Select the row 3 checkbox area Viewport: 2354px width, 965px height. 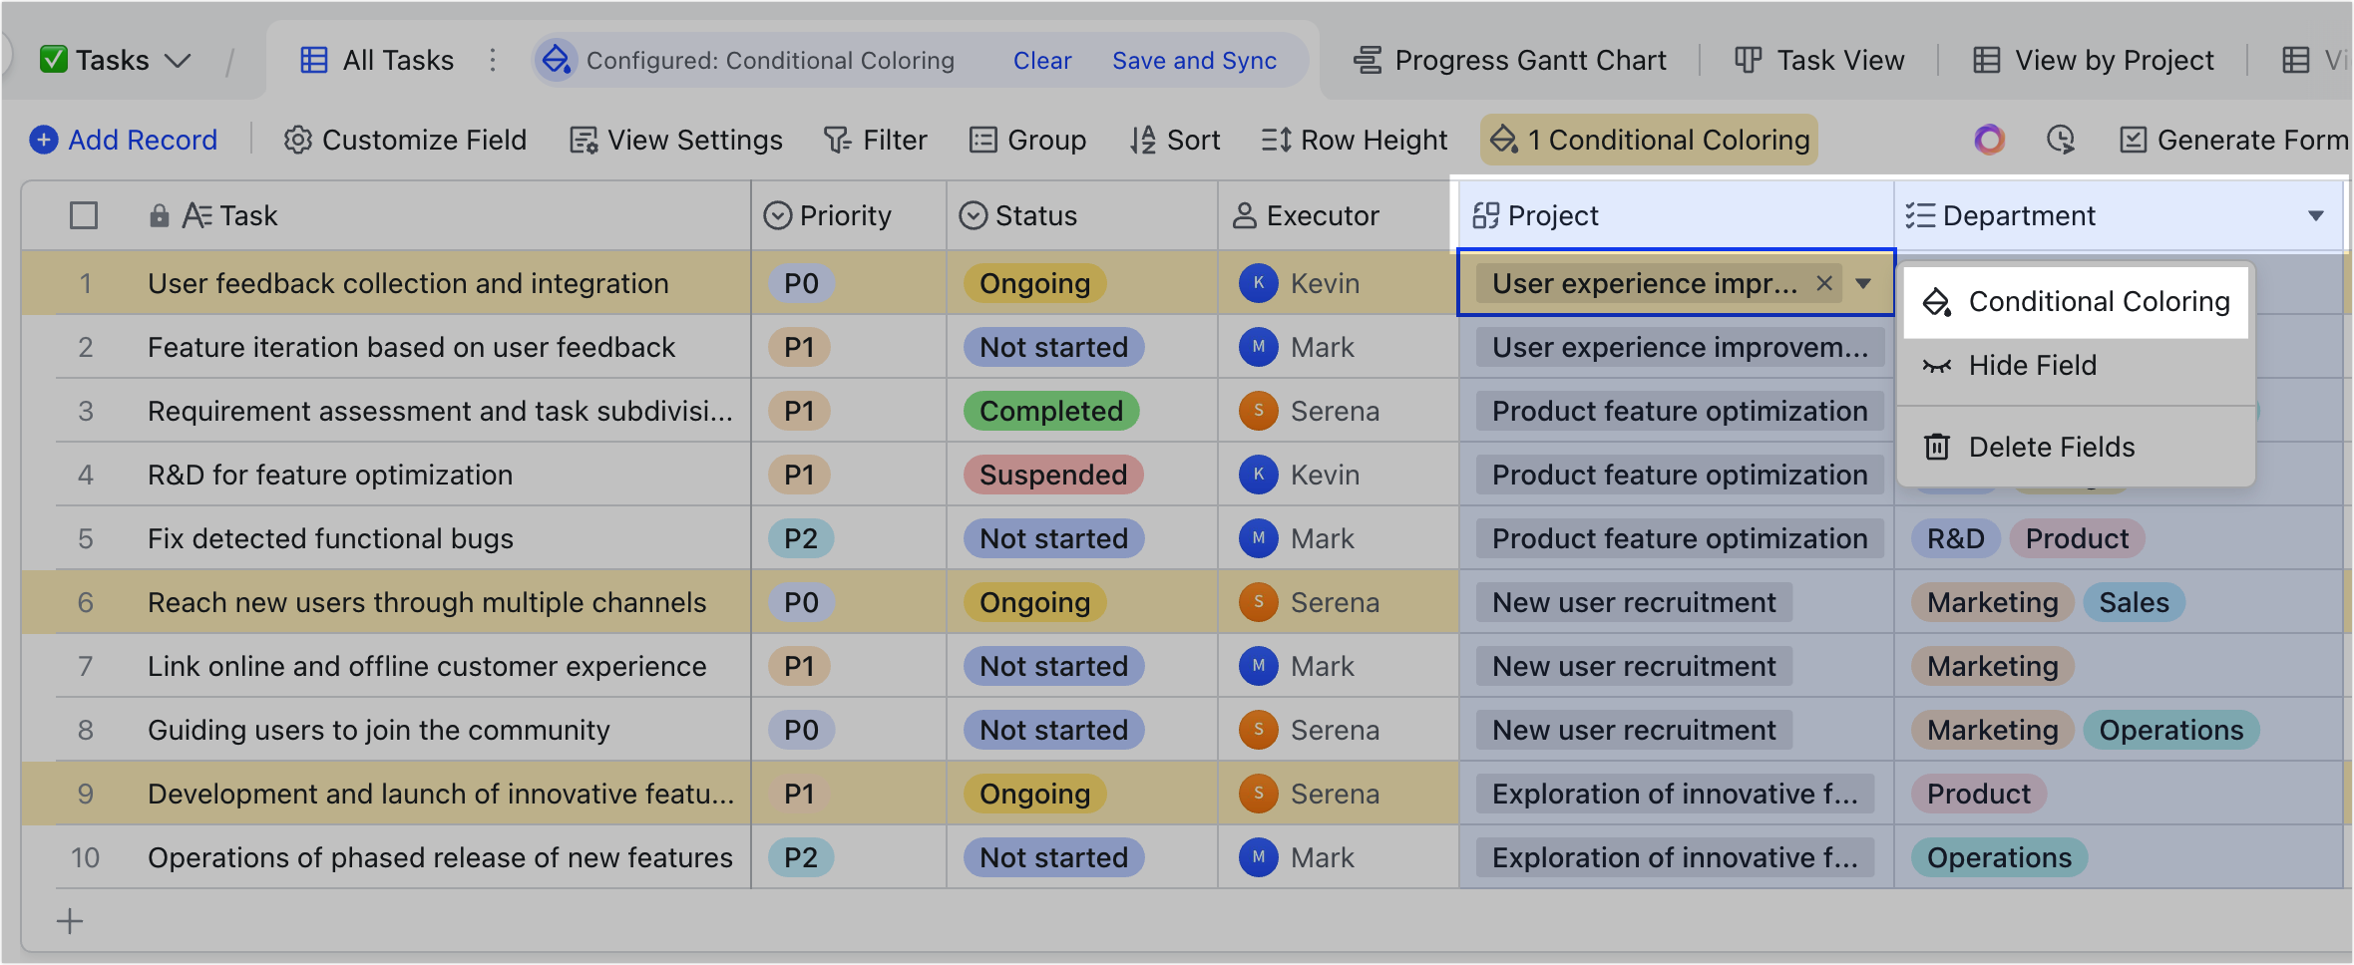83,411
